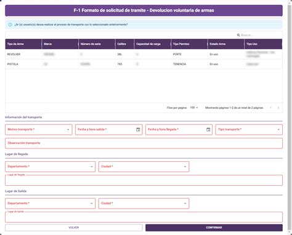
Task: Open the Tipo transporte dropdown
Action: (249, 130)
